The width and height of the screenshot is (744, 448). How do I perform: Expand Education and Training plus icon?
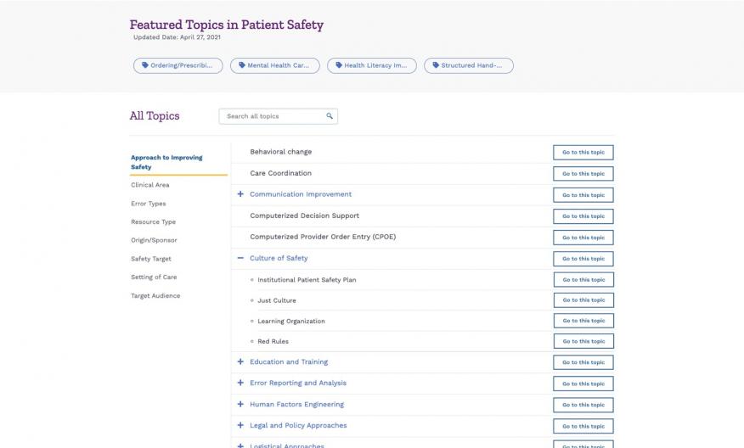pos(240,361)
